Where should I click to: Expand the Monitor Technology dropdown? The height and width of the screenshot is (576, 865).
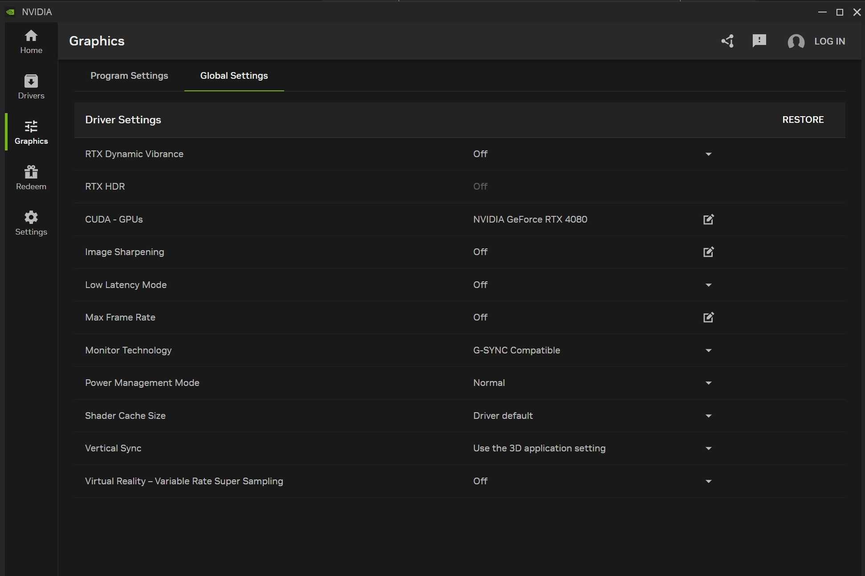pyautogui.click(x=708, y=350)
